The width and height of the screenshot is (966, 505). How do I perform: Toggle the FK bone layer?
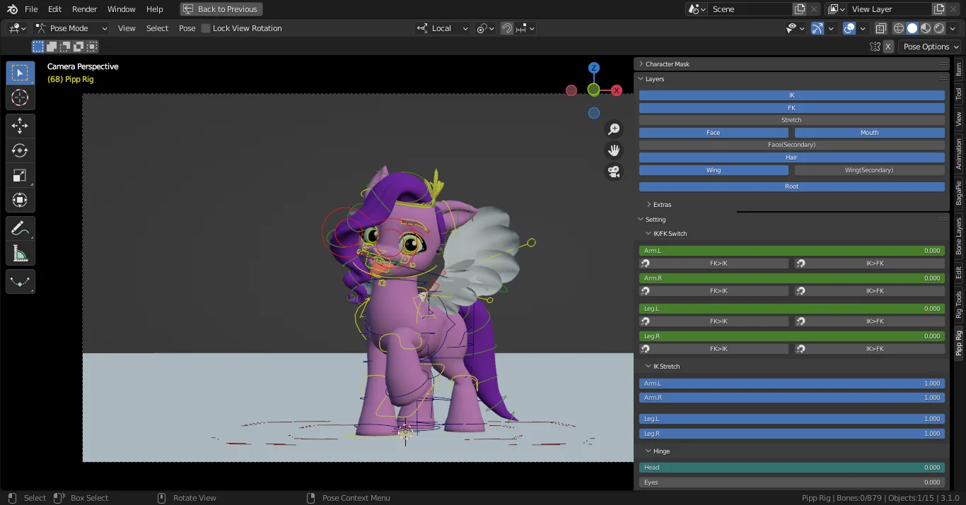pyautogui.click(x=791, y=107)
